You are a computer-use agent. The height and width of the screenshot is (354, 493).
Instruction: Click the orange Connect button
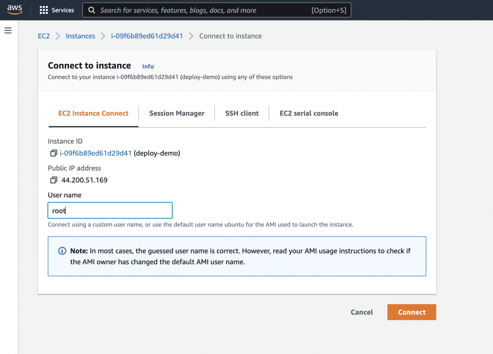click(411, 312)
